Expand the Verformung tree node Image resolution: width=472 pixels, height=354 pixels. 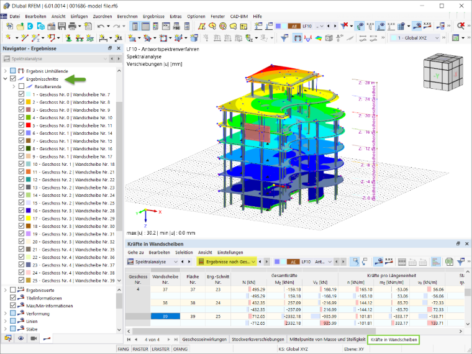pos(5,314)
